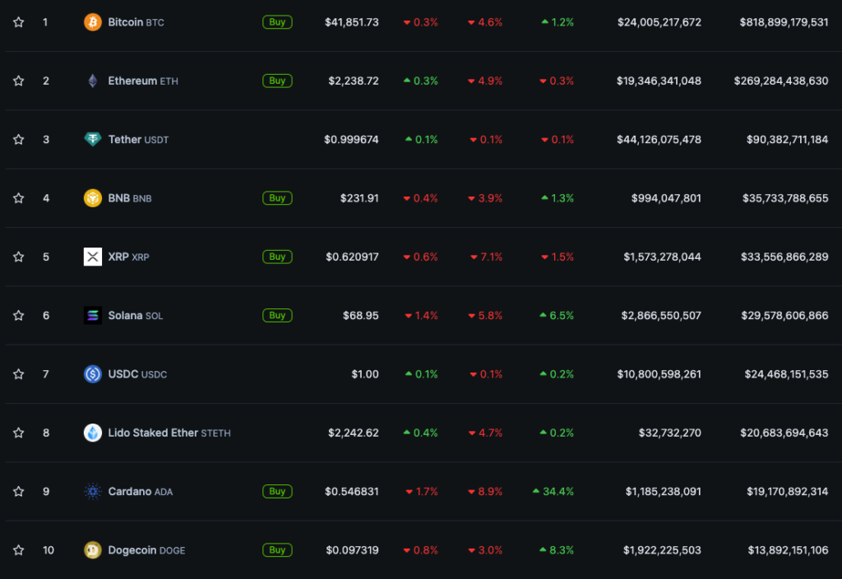Click the Ethereum diamond logo icon

click(93, 81)
